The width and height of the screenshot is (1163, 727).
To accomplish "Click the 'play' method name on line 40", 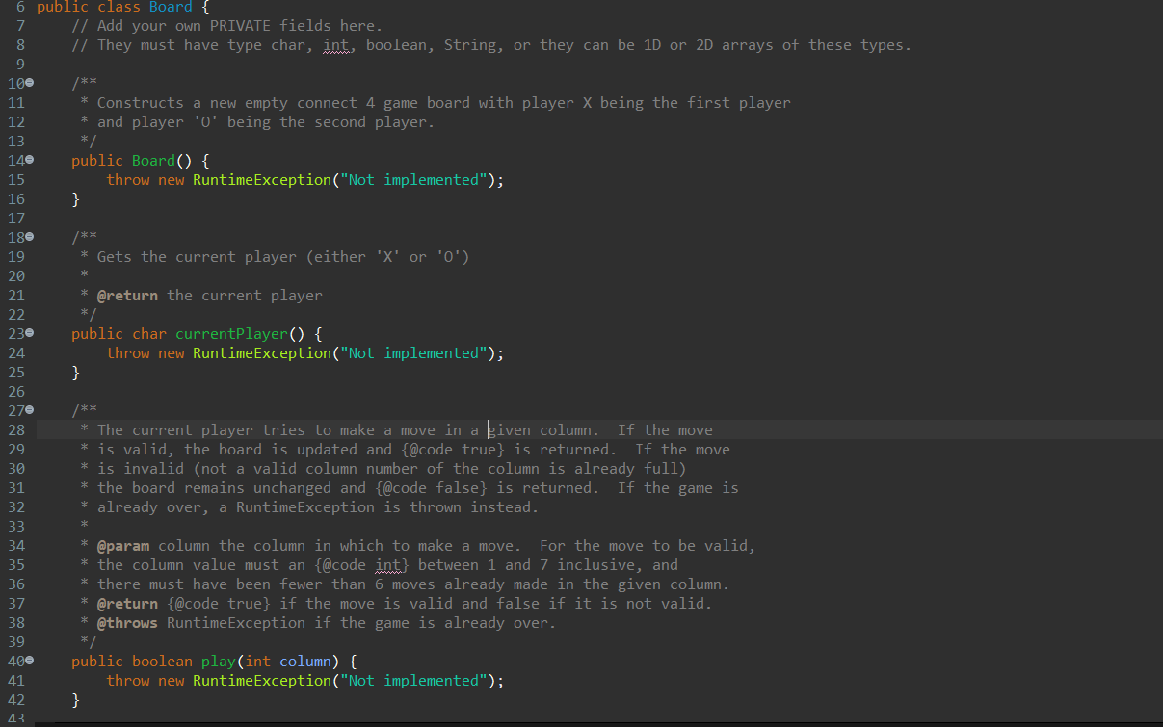I will 218,662.
